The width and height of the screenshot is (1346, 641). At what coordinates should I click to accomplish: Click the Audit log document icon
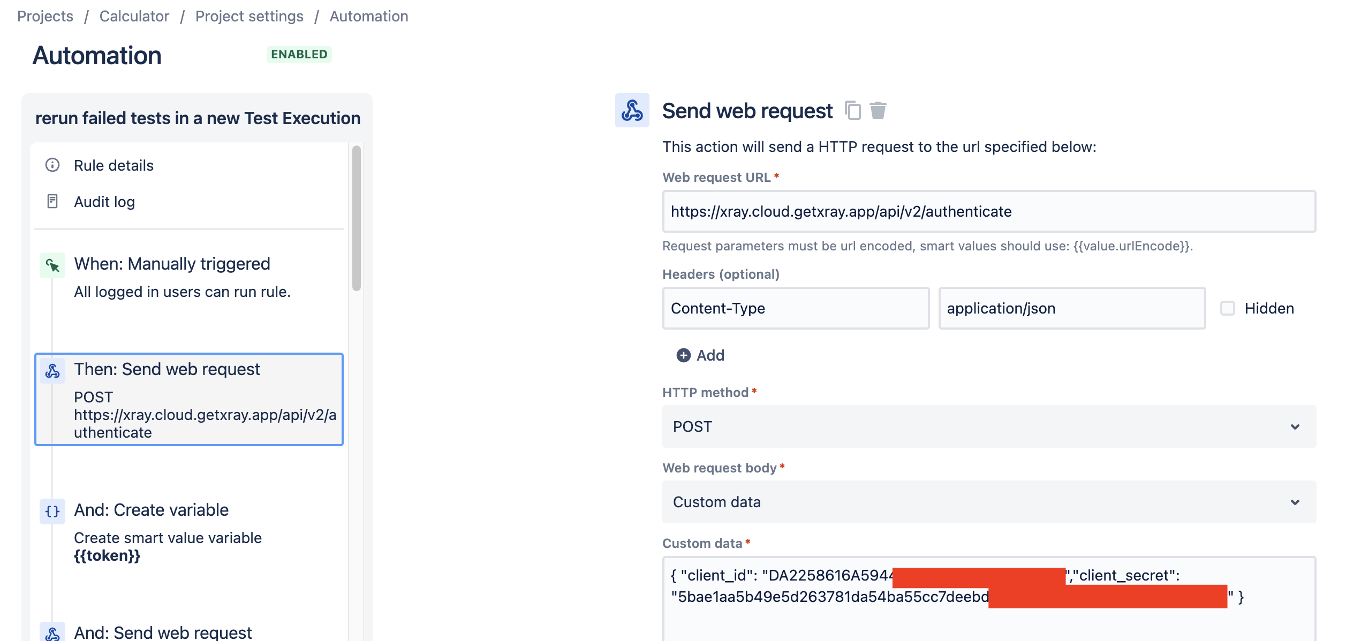point(52,201)
